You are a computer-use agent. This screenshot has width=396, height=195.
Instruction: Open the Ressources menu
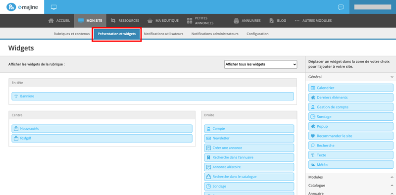[125, 21]
